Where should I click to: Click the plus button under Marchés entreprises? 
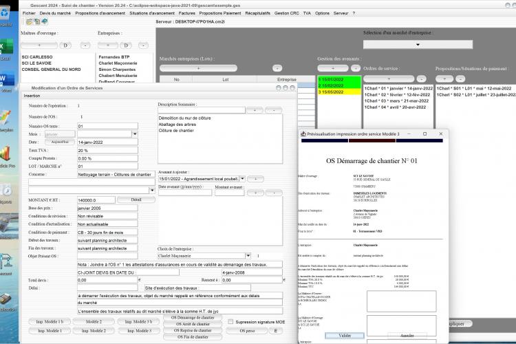(x=198, y=68)
